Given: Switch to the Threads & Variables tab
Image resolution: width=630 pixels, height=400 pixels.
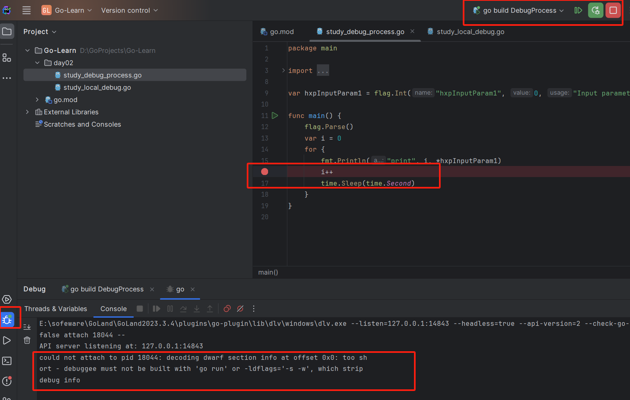Looking at the screenshot, I should point(56,309).
